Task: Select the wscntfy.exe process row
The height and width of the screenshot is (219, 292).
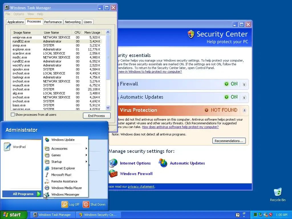Action: [x=56, y=65]
